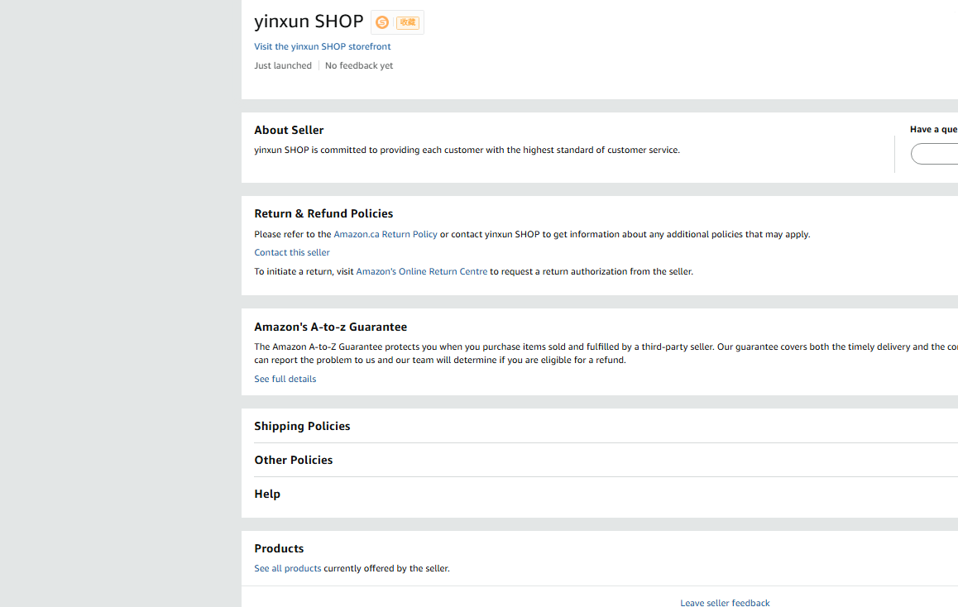This screenshot has width=958, height=607.
Task: Click the yinxun SHOP seller name heading
Action: pos(309,21)
